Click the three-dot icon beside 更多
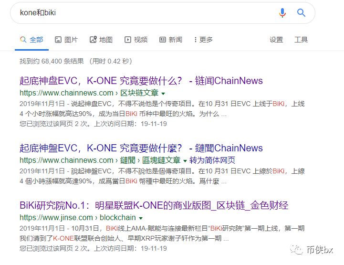344x265 pixels. [195, 40]
